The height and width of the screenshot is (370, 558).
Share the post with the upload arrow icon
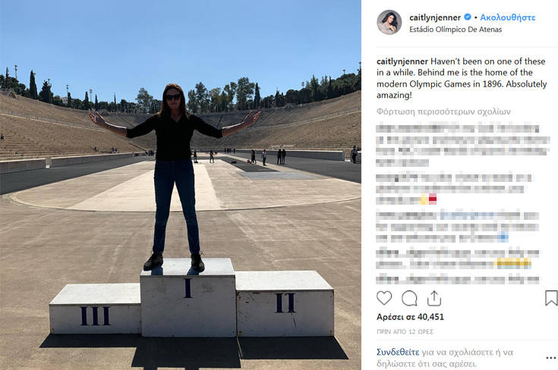[x=433, y=298]
